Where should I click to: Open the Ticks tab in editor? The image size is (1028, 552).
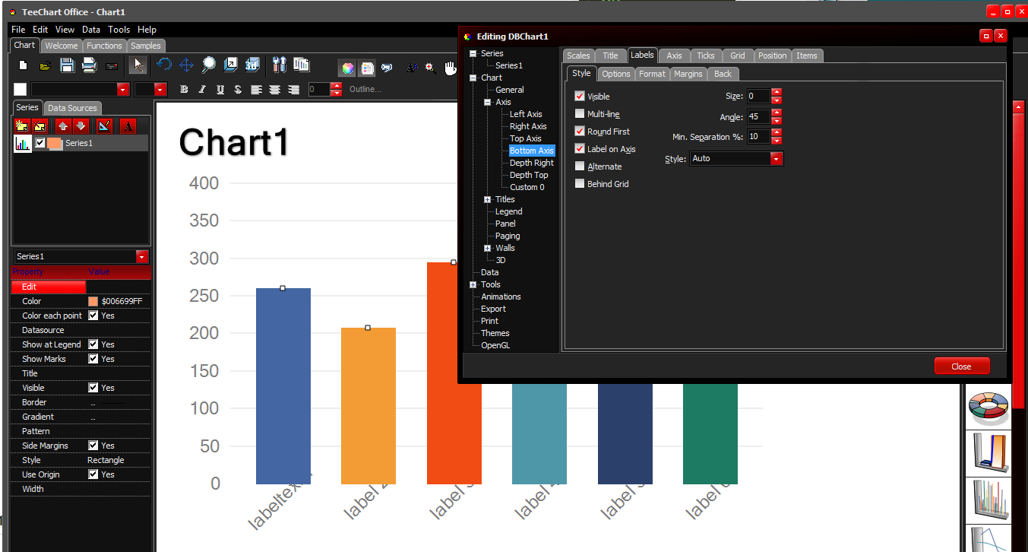click(706, 56)
